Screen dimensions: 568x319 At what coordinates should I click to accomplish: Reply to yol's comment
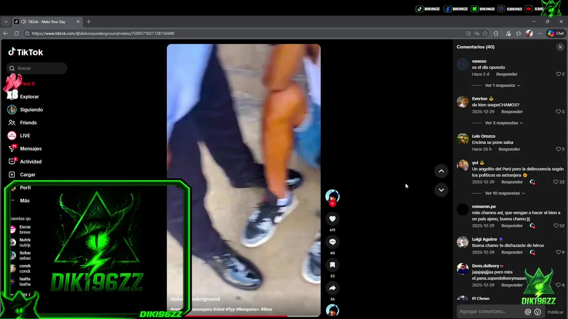512,182
